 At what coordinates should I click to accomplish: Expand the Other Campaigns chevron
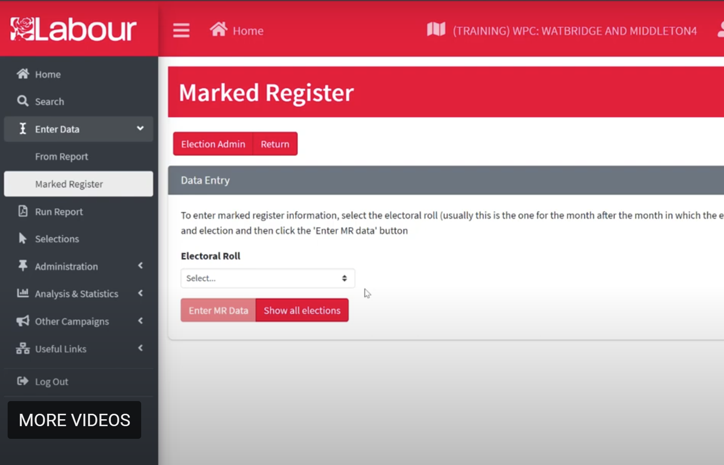click(140, 320)
